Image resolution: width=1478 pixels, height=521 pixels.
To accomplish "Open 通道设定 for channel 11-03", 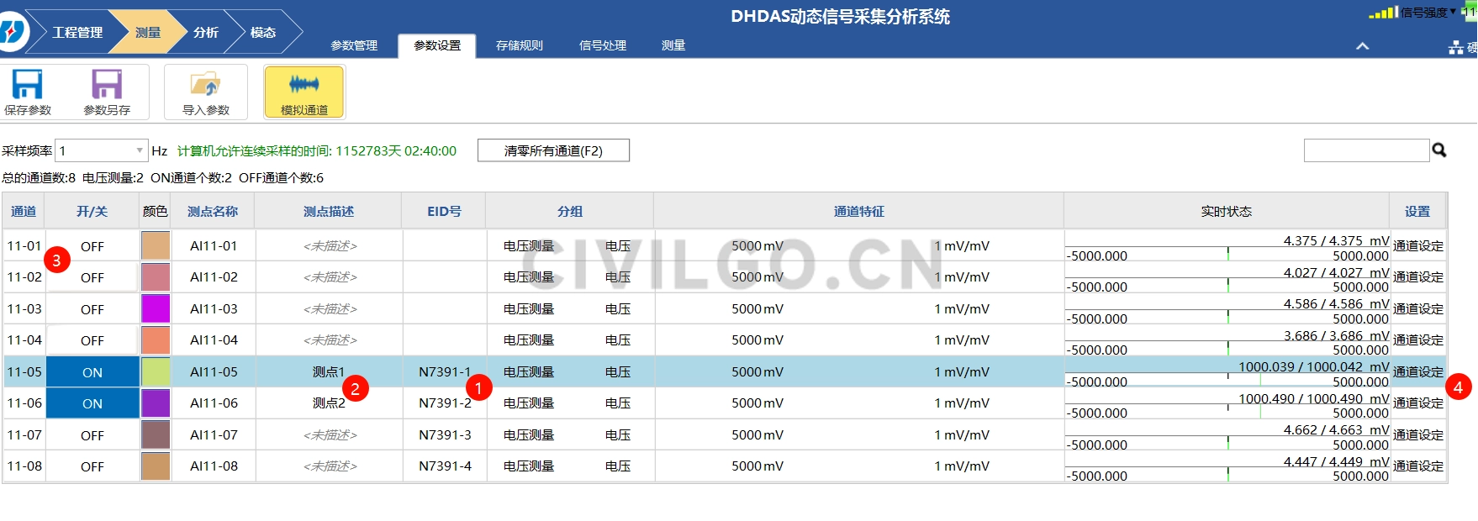I will click(x=1417, y=309).
